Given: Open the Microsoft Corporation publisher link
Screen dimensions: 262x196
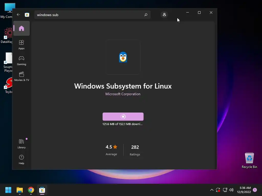Looking at the screenshot, I should pos(123,94).
